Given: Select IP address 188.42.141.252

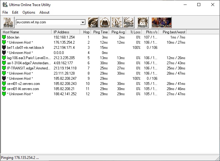Looking at the screenshot, I should 65,94.
